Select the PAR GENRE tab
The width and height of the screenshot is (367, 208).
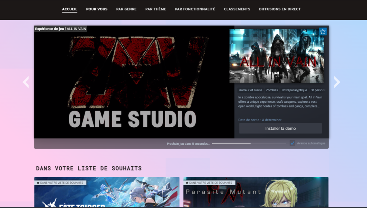[x=126, y=9]
